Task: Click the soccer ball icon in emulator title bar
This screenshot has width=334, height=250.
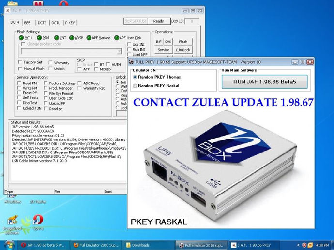Action: 131,62
